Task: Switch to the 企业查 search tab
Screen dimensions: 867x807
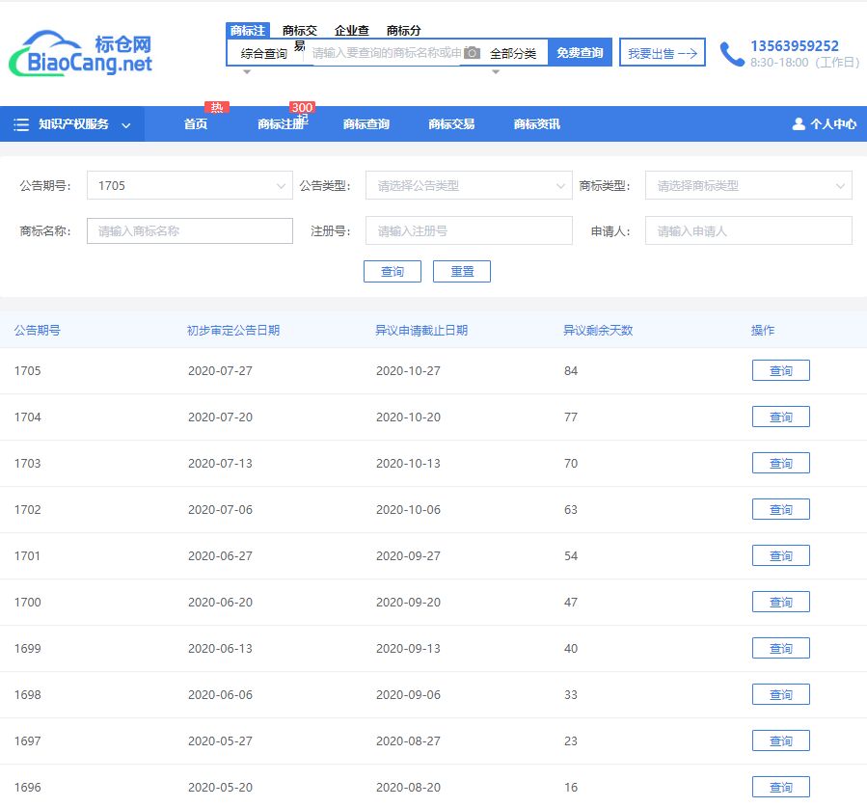Action: tap(351, 31)
